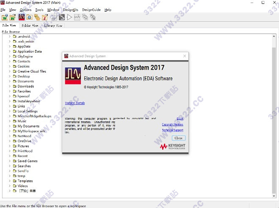
Task: Click the file browser scrollbar up arrow
Action: 274,36
